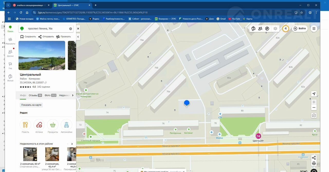This screenshot has height=172, width=329.
Task: Toggle the housing layer icon in map toolbar
Action: tap(253, 28)
